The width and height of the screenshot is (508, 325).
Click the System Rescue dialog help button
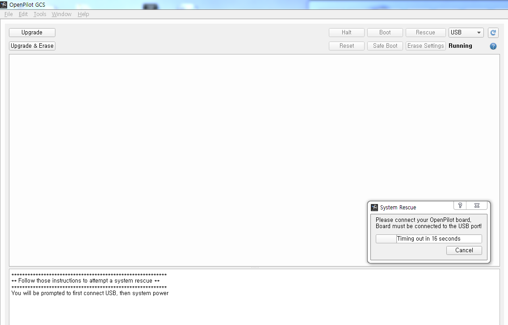(460, 205)
